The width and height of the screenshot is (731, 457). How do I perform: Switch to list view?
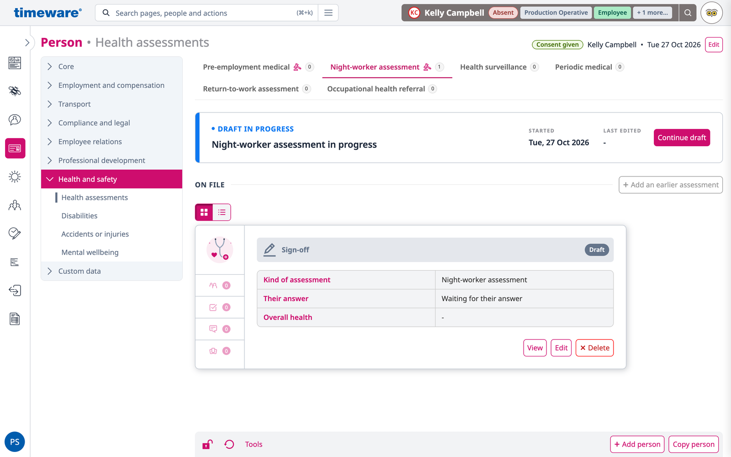coord(222,212)
